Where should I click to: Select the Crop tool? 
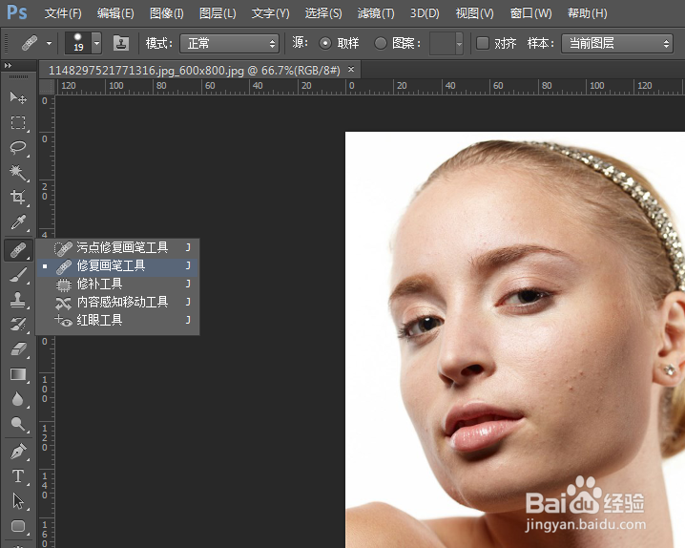point(18,197)
